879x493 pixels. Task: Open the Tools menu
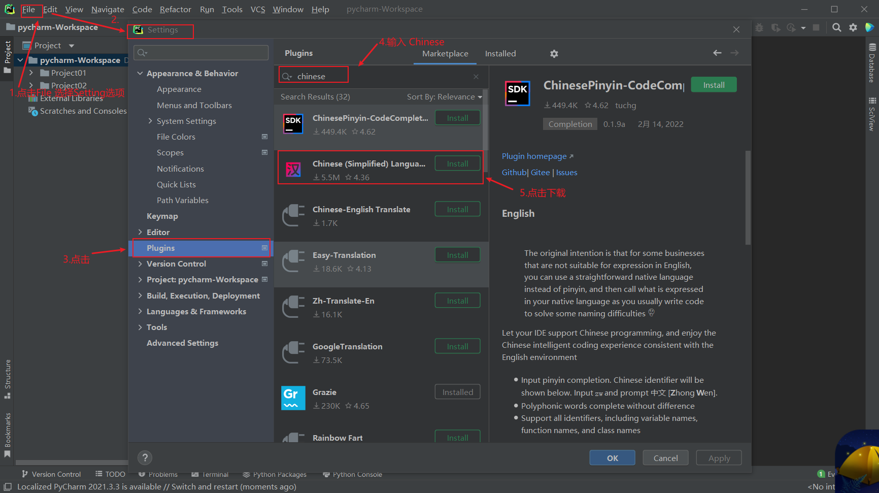(x=232, y=9)
